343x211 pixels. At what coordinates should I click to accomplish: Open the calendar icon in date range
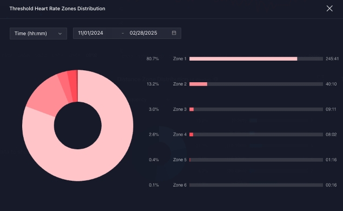tap(174, 33)
